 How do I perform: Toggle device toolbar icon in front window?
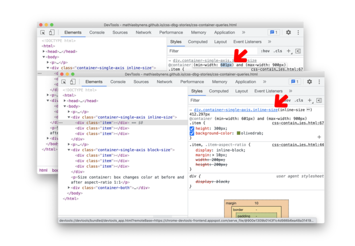(x=73, y=82)
